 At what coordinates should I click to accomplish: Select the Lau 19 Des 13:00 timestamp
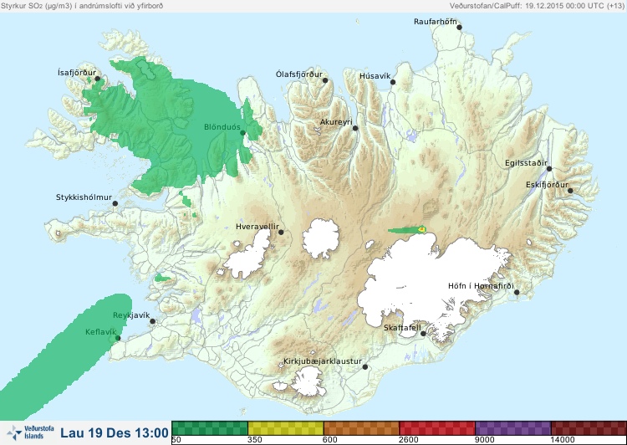click(115, 432)
